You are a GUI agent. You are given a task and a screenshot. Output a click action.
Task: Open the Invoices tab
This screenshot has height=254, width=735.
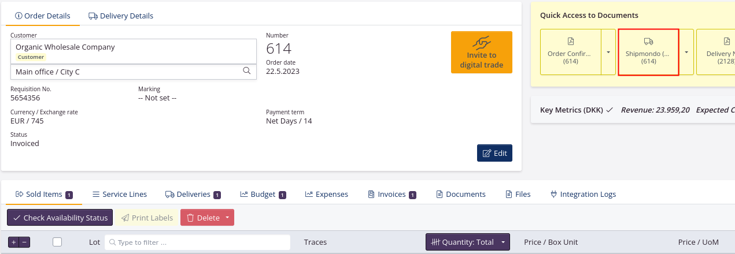click(391, 195)
